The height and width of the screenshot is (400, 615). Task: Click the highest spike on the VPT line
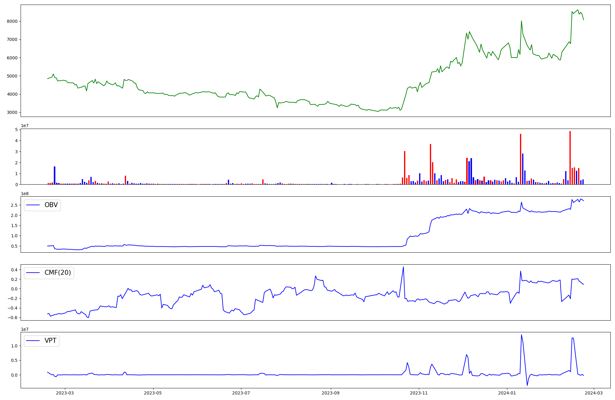[521, 335]
